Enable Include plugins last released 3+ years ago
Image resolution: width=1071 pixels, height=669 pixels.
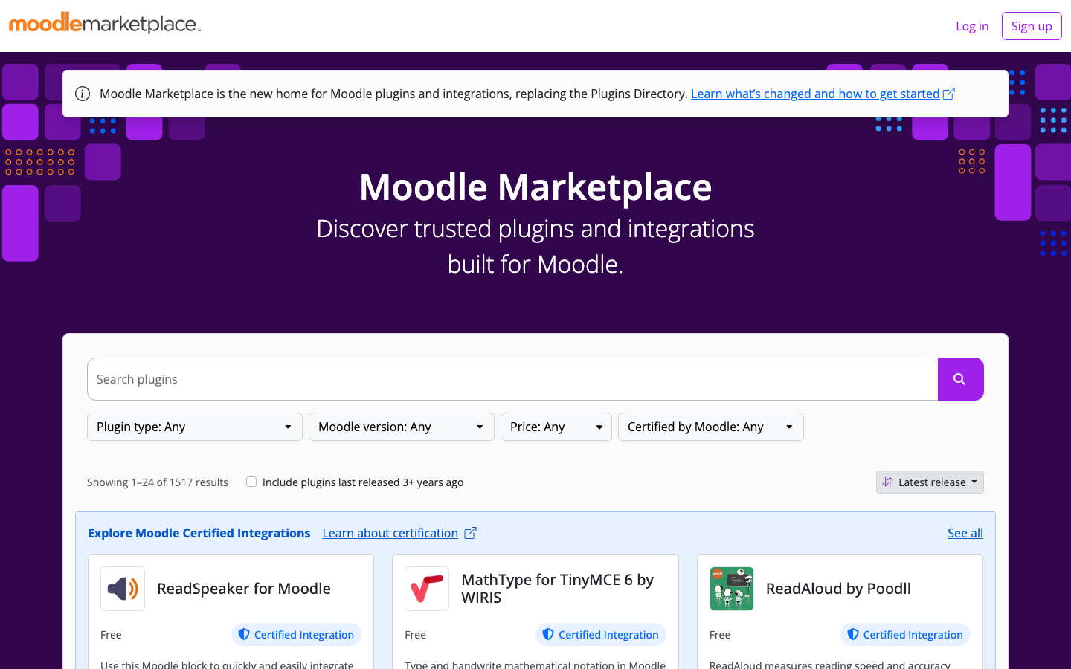tap(251, 482)
